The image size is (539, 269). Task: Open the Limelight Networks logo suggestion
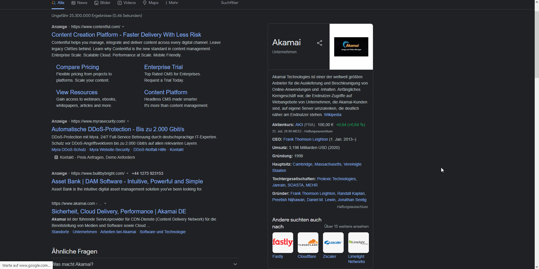(x=358, y=243)
